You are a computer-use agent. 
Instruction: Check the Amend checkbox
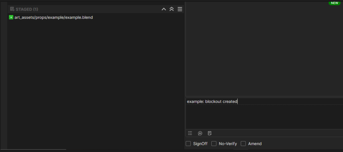[x=243, y=144]
